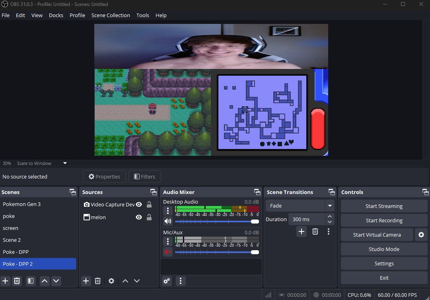
Task: Adjust Mic/Aux volume slider
Action: coord(217,252)
